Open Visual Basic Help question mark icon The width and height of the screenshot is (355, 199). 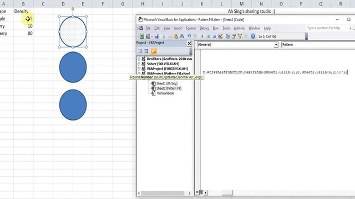point(253,36)
